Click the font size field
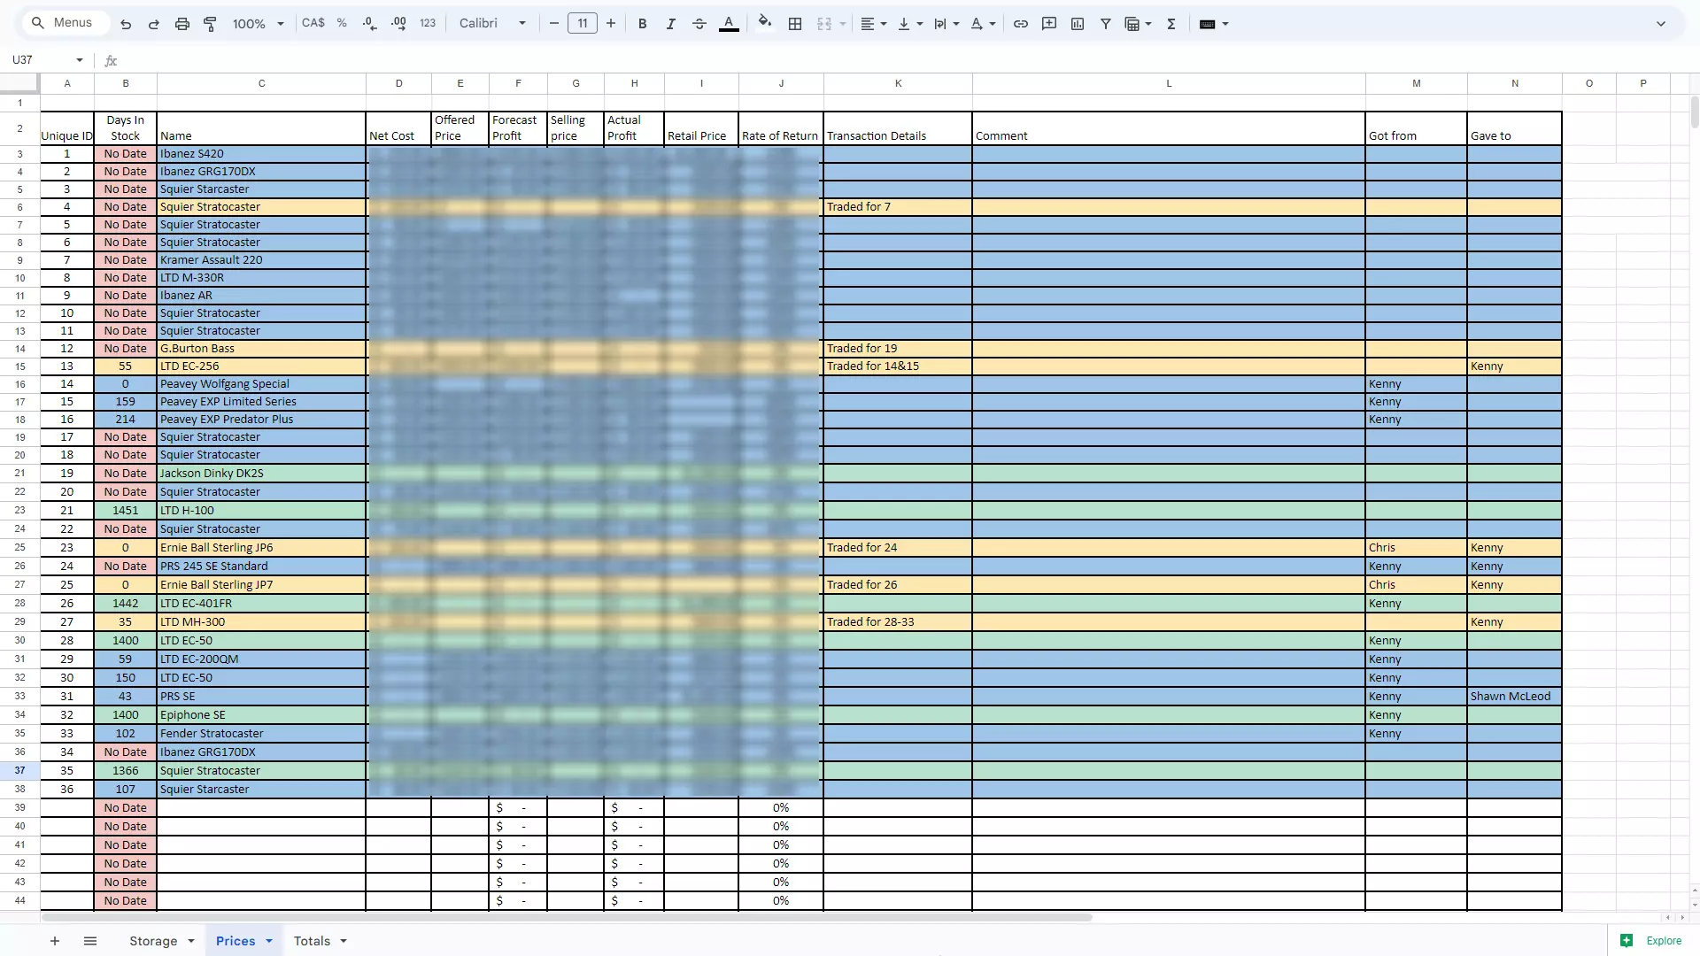The height and width of the screenshot is (956, 1700). click(x=583, y=24)
